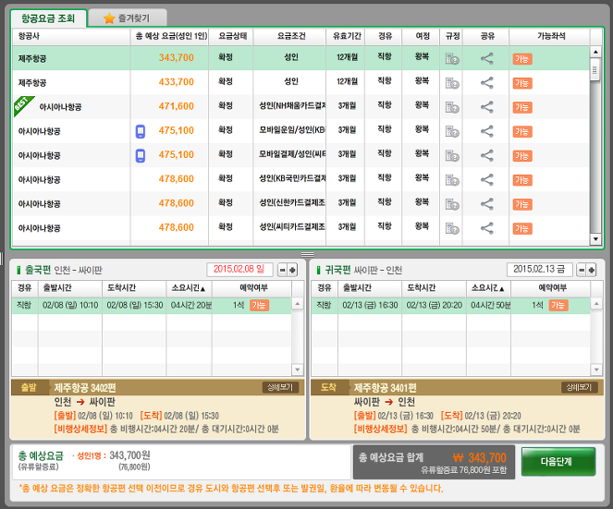Share the 신한카드 478,600 fare

(x=486, y=204)
